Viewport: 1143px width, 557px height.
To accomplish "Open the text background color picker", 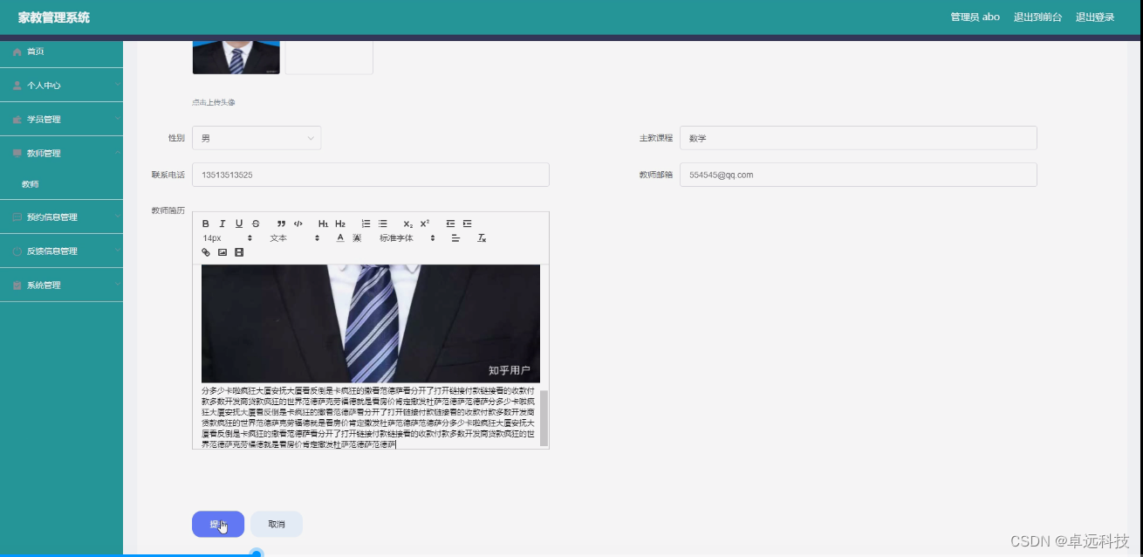I will [x=357, y=237].
